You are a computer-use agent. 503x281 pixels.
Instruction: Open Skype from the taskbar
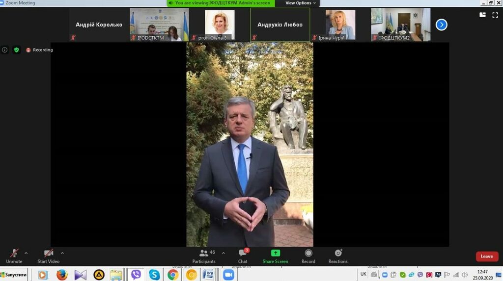pos(154,275)
